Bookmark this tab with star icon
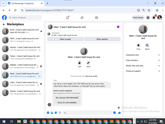 tap(149, 10)
